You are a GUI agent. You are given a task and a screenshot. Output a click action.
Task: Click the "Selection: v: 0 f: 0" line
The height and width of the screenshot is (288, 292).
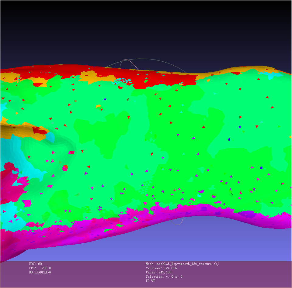164,277
